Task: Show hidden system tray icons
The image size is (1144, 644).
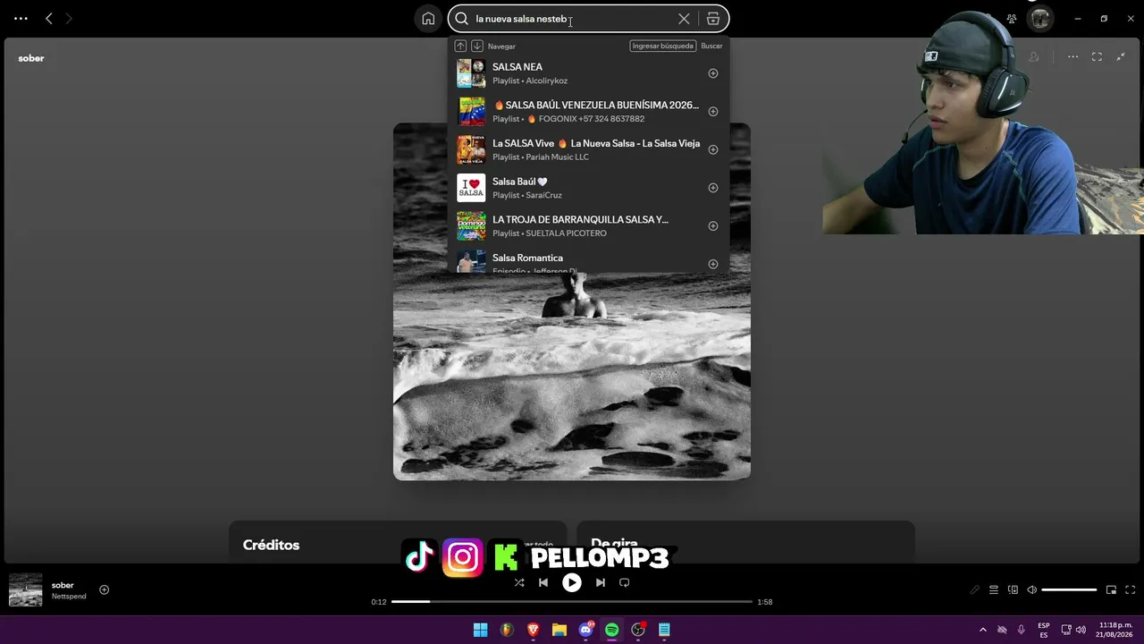Action: tap(983, 630)
